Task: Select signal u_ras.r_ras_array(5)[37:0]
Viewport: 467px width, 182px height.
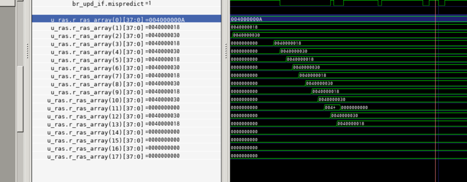Action: 126,59
